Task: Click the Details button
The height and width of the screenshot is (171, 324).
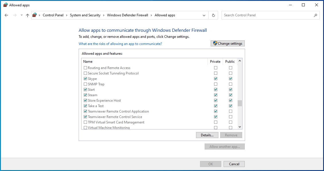Action: coord(207,135)
